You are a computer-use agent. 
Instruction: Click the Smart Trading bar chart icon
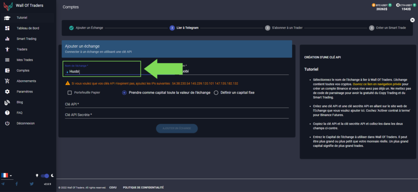click(7, 39)
